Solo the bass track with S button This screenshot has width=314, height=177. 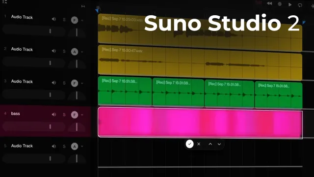64,115
